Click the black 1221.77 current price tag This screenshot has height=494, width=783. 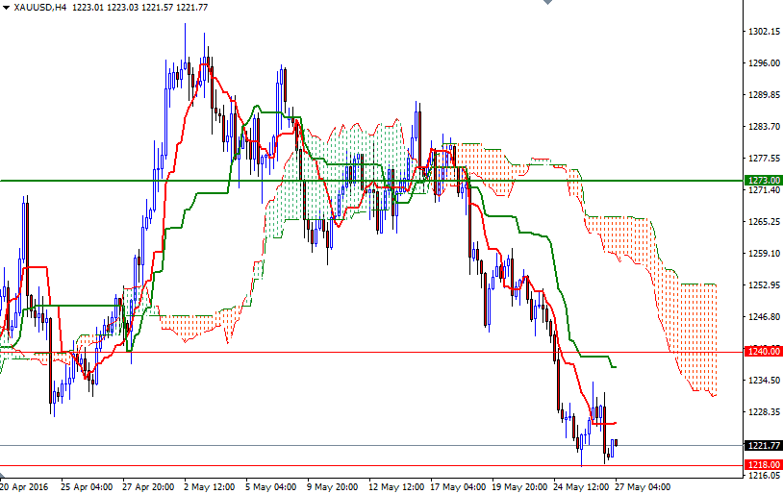pyautogui.click(x=764, y=445)
